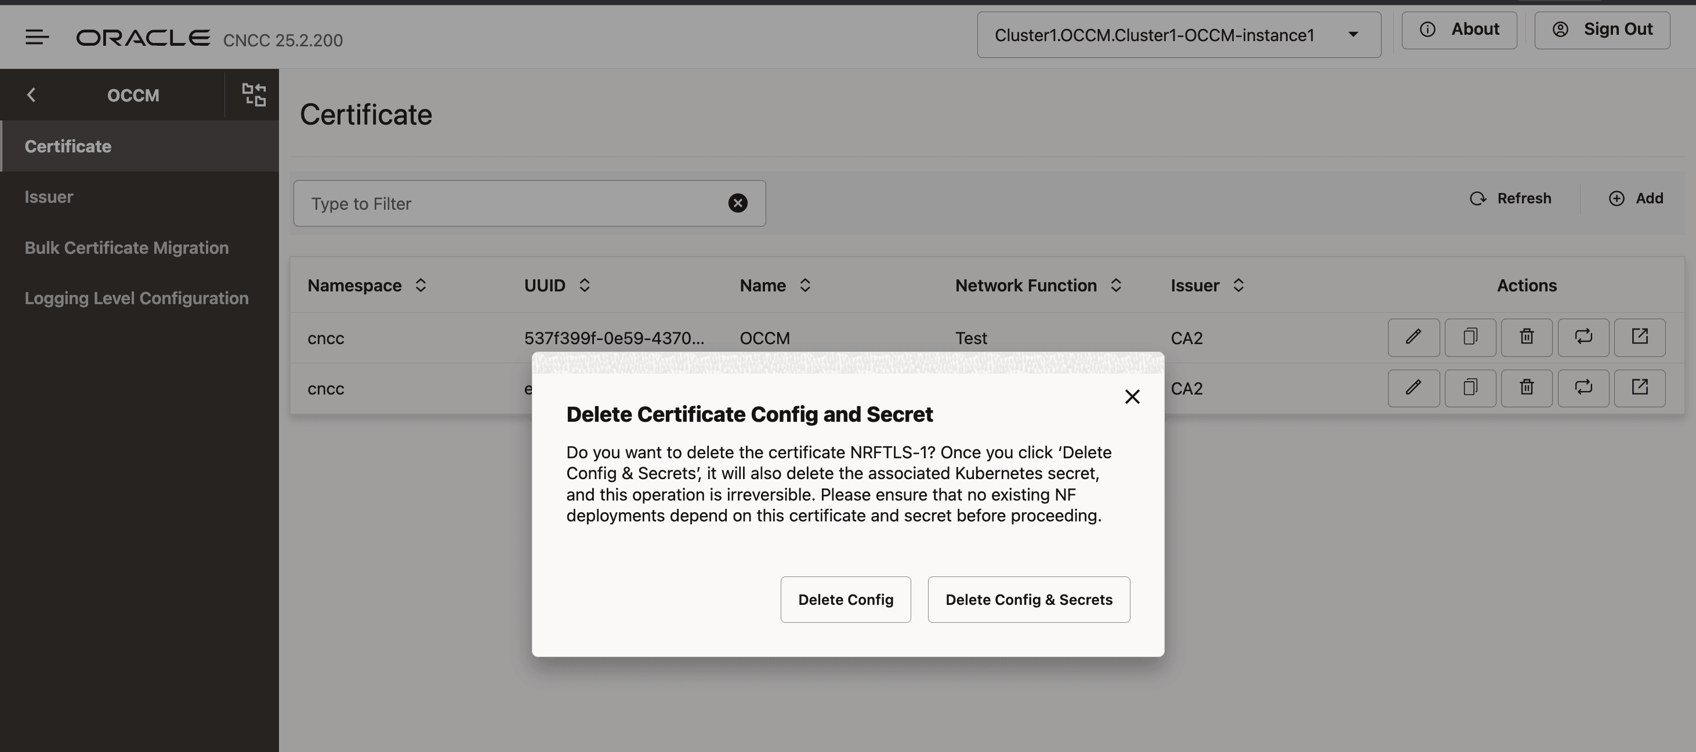Clear the filter using the X icon

click(x=737, y=202)
